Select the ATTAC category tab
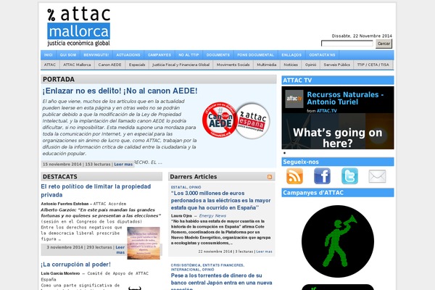435x290 pixels. (x=50, y=65)
